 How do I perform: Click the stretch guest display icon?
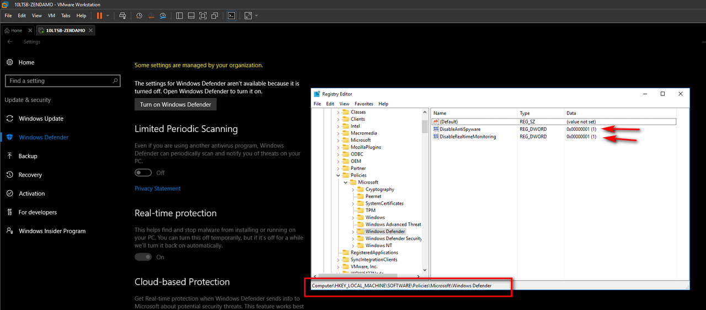point(248,15)
